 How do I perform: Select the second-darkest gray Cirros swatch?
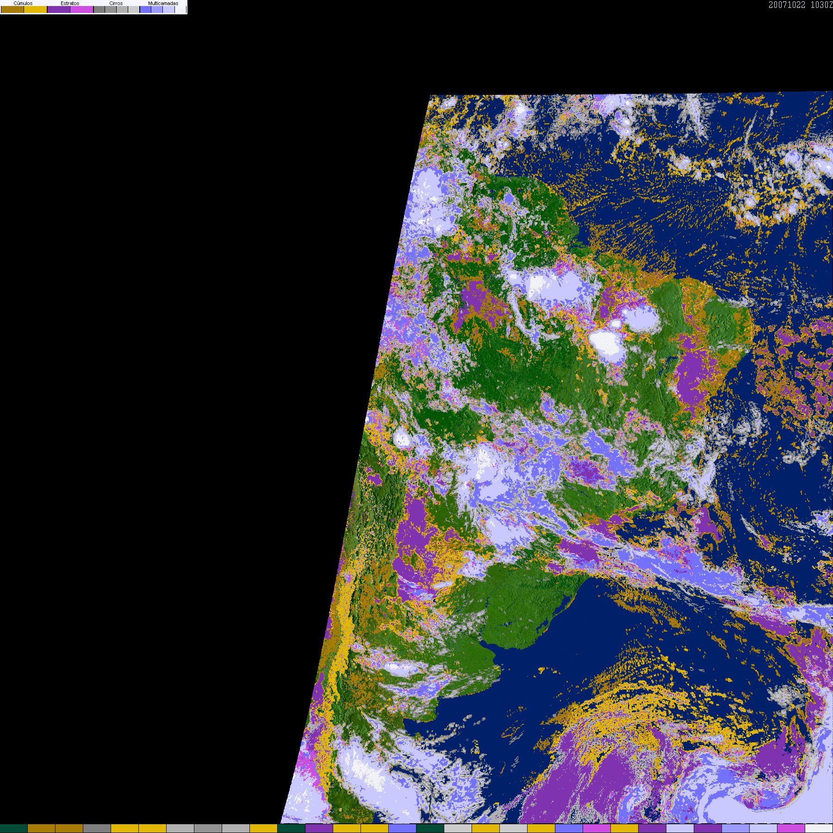[x=111, y=9]
